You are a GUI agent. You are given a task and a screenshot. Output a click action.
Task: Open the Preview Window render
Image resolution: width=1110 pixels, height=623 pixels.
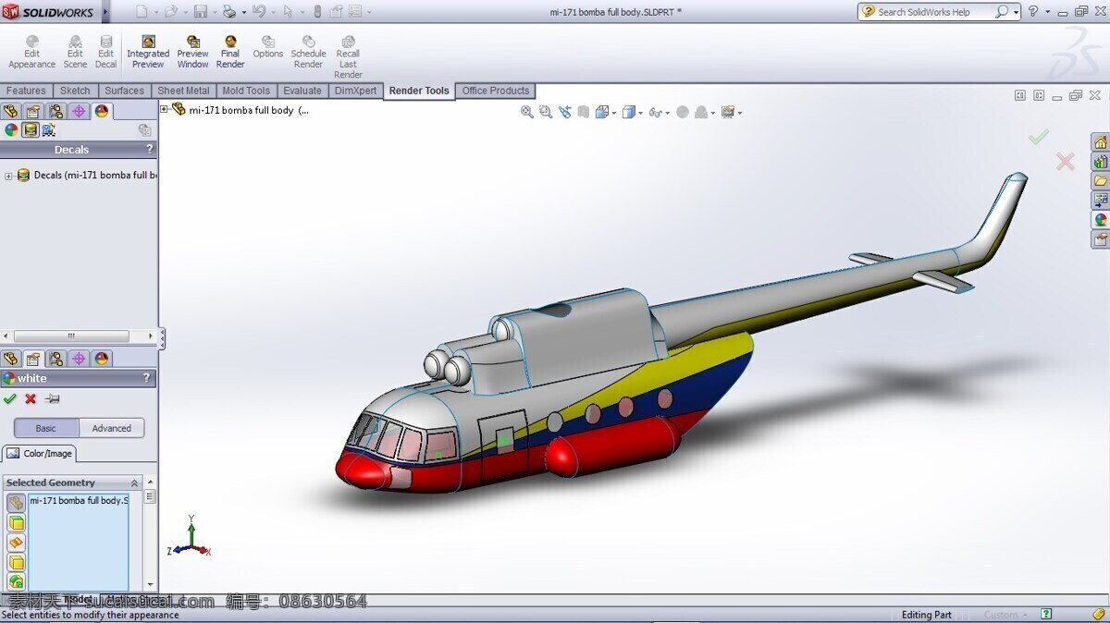192,52
